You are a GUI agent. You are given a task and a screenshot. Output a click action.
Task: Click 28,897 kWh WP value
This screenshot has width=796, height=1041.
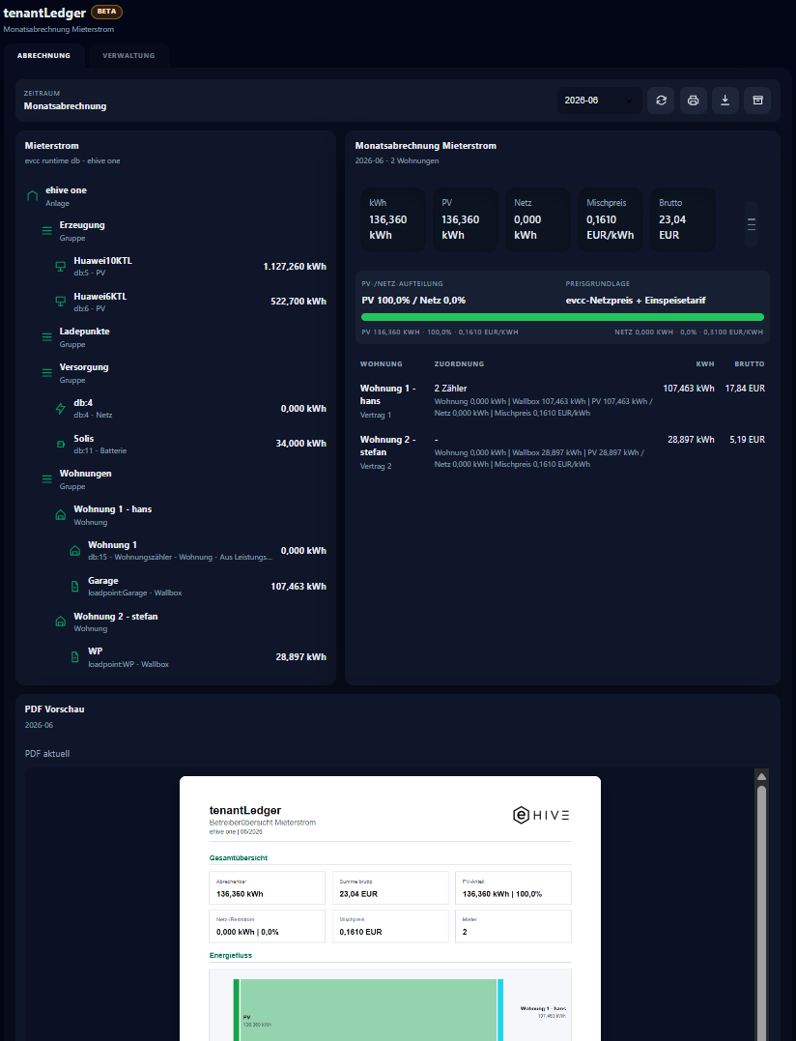(x=301, y=656)
